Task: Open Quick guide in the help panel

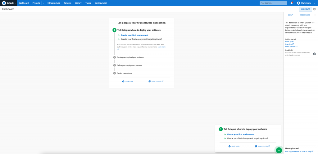Action: coord(289,42)
